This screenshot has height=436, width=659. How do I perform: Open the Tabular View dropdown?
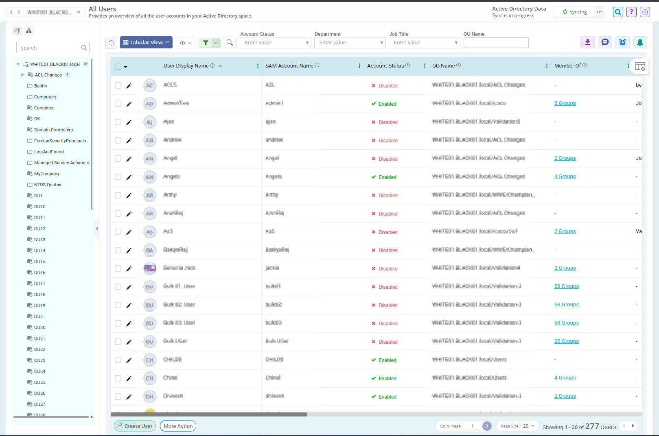pos(146,42)
